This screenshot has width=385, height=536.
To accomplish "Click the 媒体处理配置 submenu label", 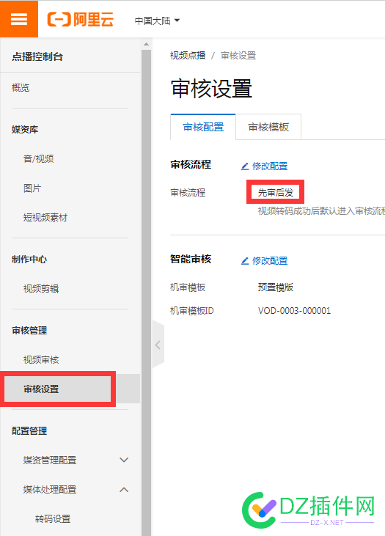I will click(x=50, y=490).
